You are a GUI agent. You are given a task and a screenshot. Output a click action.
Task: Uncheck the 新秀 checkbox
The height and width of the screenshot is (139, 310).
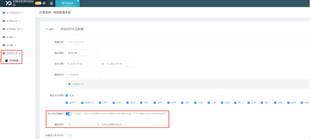182,103
